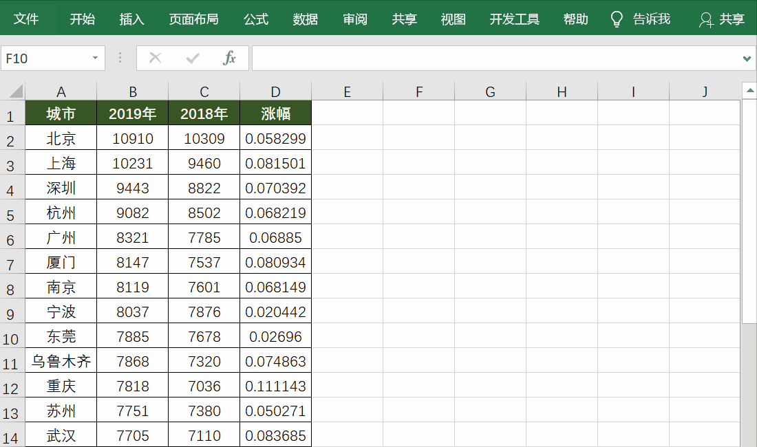The image size is (757, 447).
Task: Open the Name Box dropdown arrow
Action: tap(95, 58)
